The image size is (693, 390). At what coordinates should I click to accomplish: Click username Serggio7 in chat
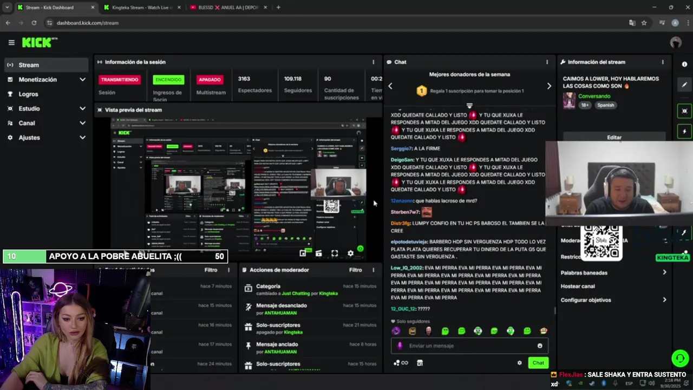(x=401, y=148)
